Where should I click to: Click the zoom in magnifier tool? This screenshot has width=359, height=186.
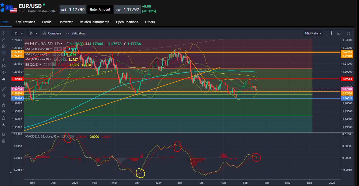(4, 95)
